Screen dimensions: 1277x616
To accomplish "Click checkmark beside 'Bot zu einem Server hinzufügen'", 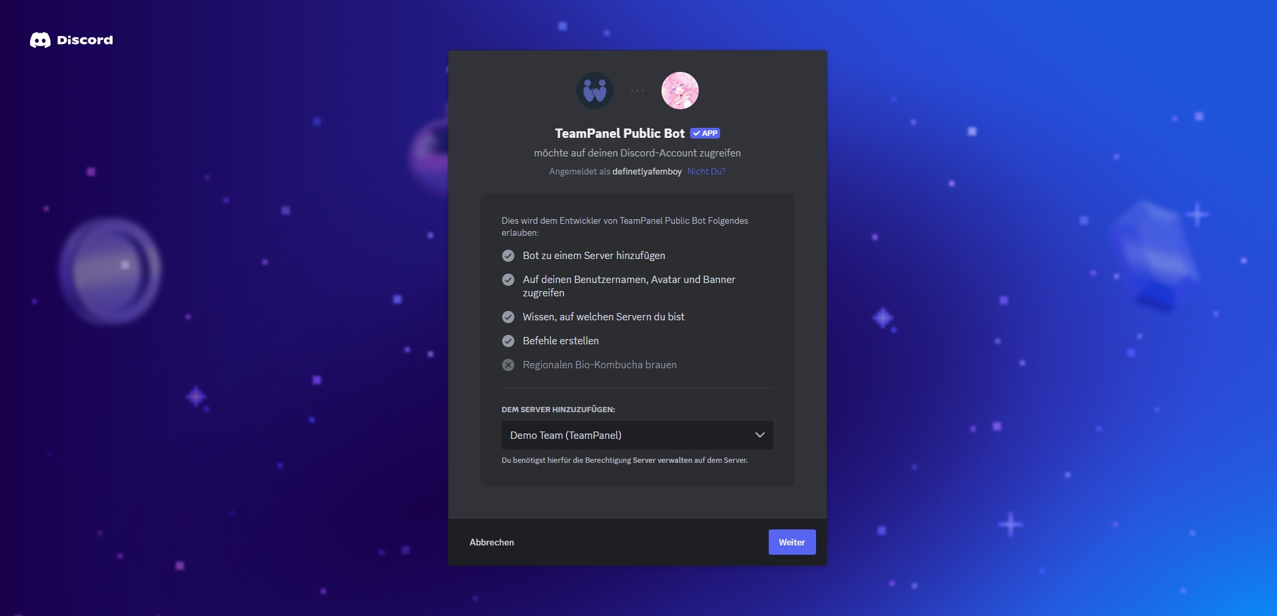I will pos(508,256).
